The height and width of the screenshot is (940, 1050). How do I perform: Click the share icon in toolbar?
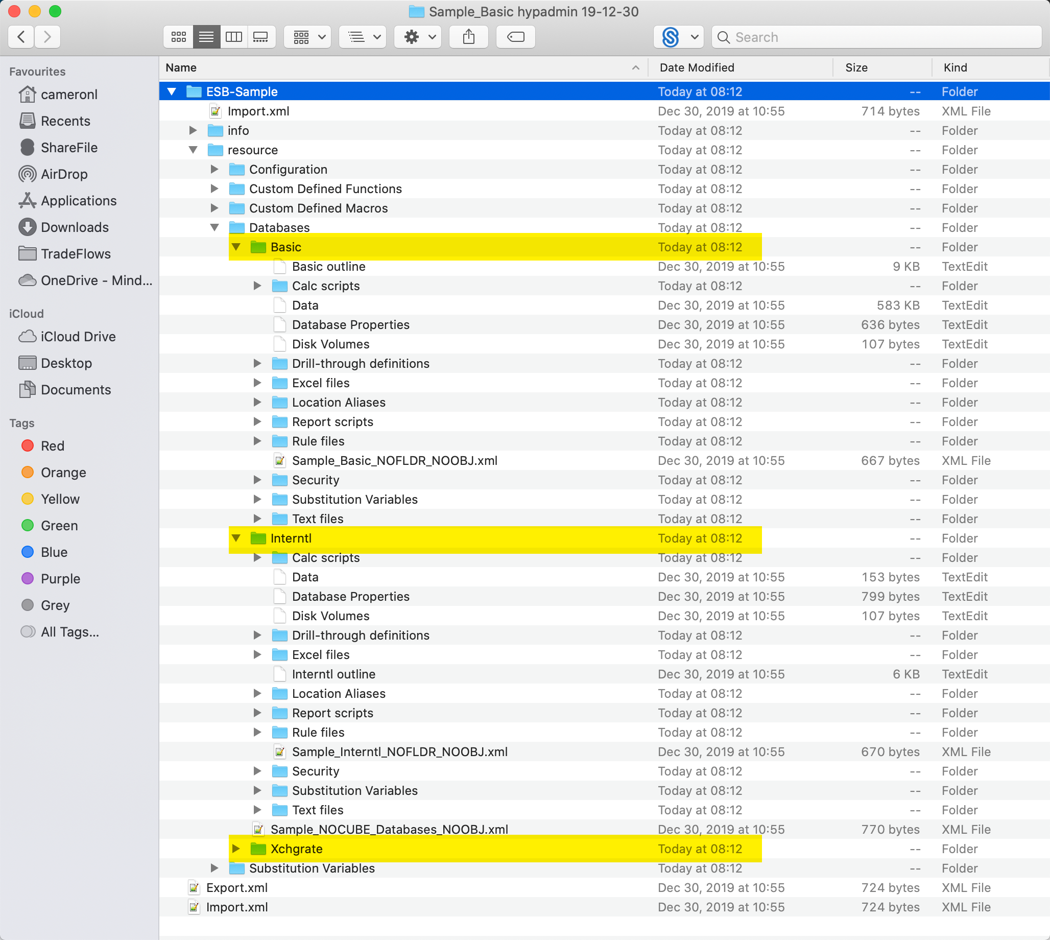click(469, 38)
